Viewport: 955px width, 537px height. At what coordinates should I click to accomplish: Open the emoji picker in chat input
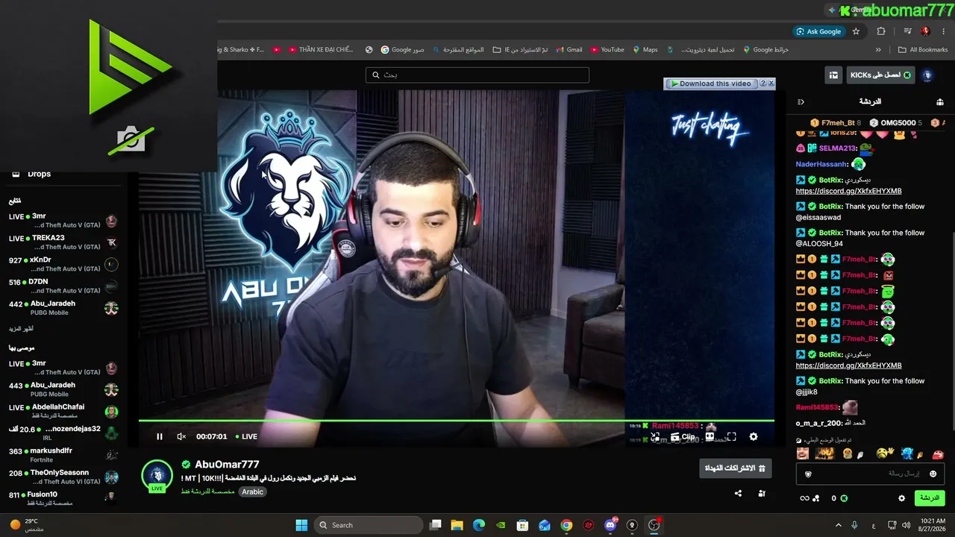[x=933, y=474]
